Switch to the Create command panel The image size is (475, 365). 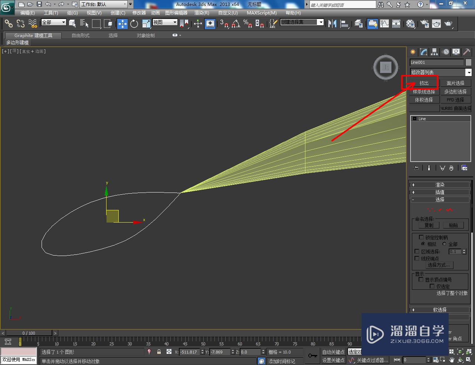tap(413, 52)
